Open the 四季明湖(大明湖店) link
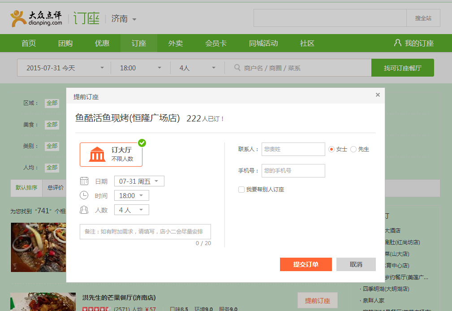Screen dimensions: 452x311 [386, 289]
